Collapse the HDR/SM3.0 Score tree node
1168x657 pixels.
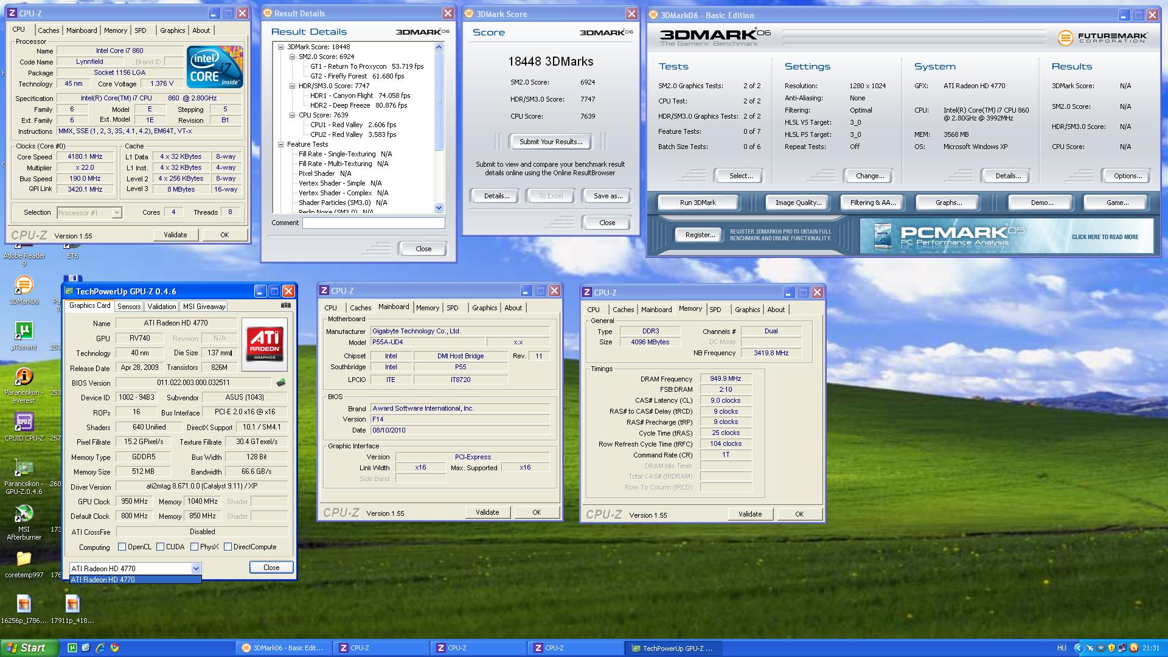click(x=293, y=86)
